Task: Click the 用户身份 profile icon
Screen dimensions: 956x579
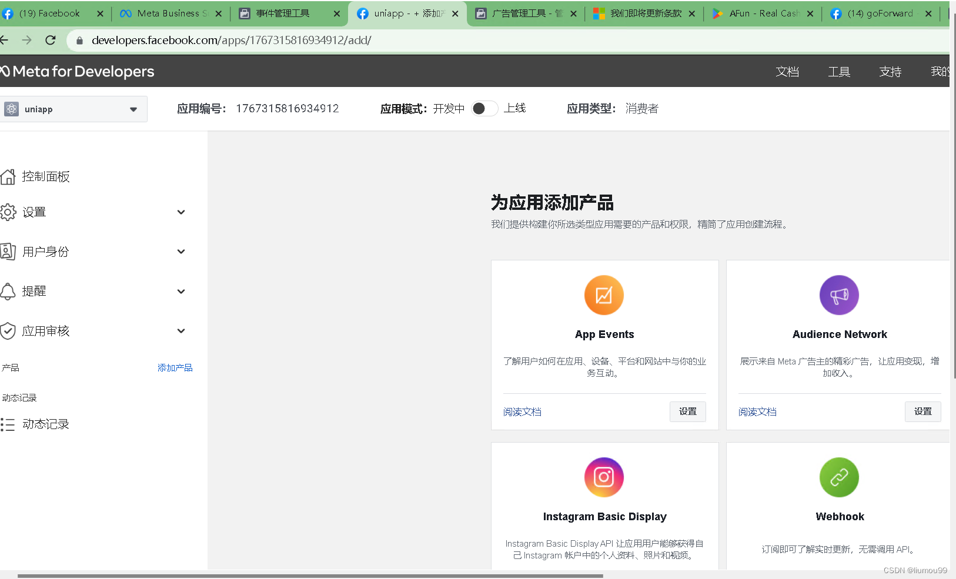Action: 8,251
